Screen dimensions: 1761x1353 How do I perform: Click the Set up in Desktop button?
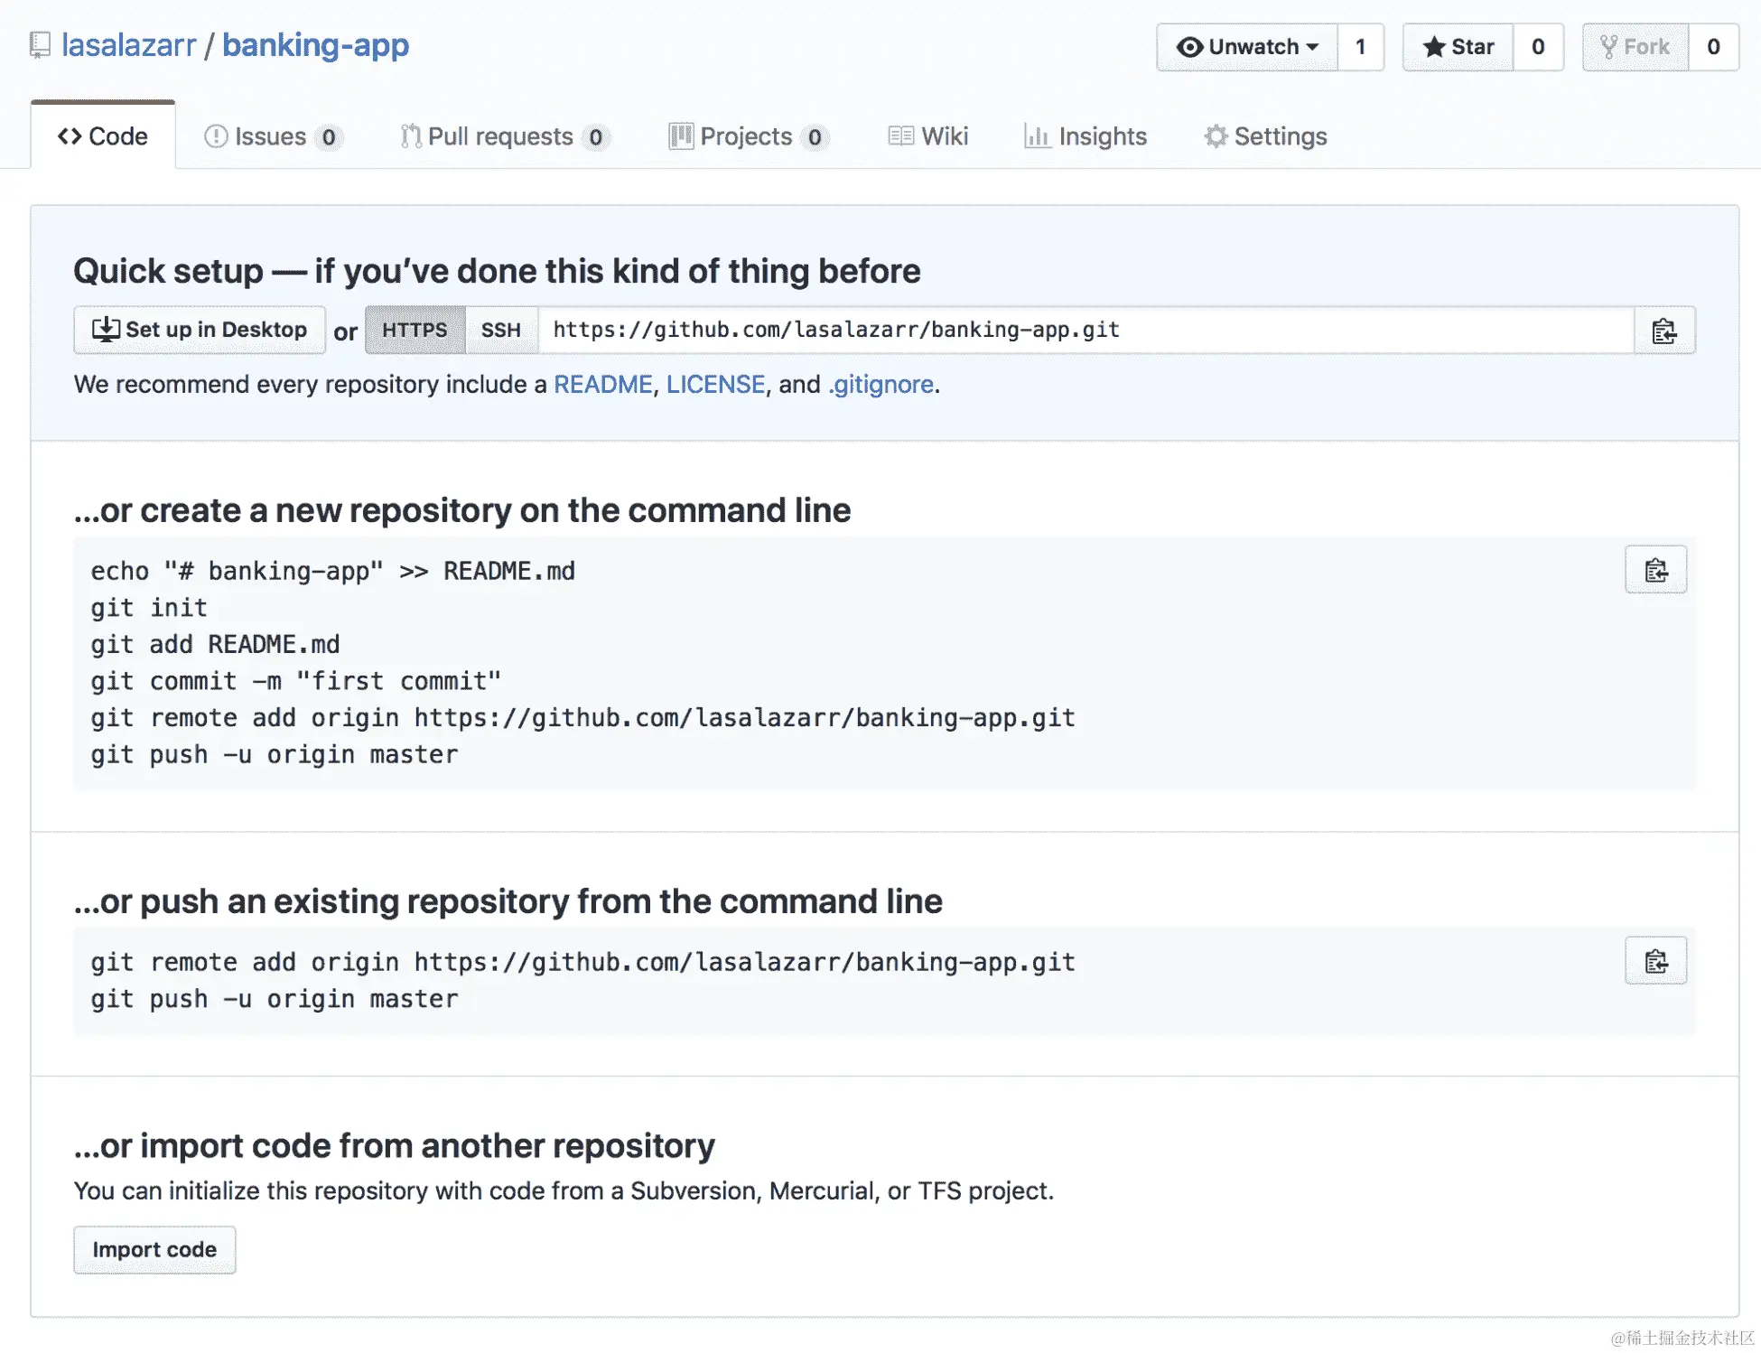coord(200,331)
